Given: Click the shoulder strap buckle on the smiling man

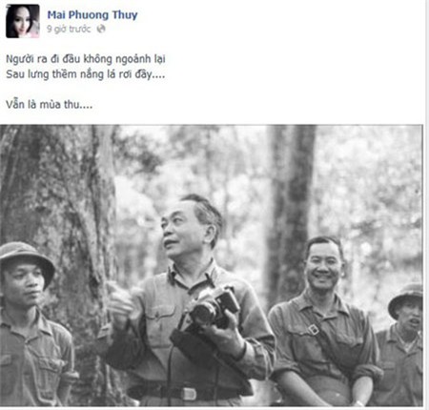Looking at the screenshot, I should point(314,330).
